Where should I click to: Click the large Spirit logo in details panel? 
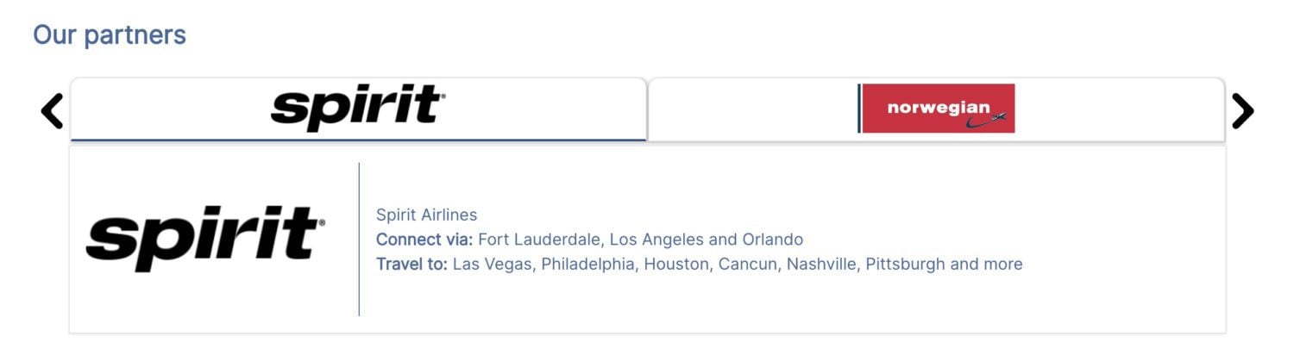pos(205,239)
